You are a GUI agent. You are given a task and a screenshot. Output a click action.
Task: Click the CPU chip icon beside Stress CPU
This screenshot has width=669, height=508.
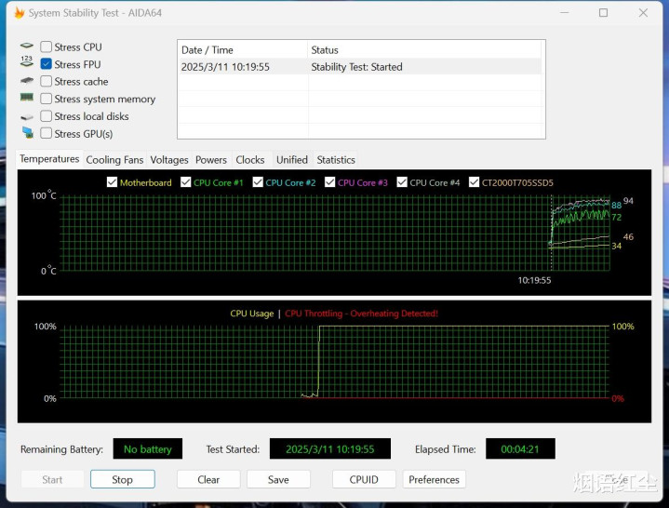pos(26,46)
